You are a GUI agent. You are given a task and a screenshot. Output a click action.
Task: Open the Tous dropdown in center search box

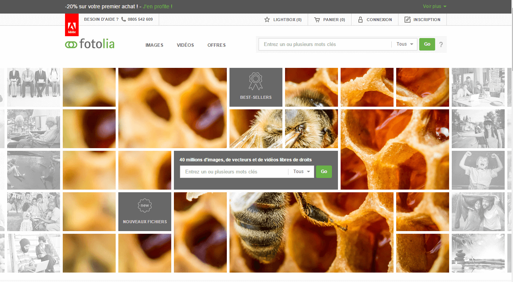pos(301,172)
